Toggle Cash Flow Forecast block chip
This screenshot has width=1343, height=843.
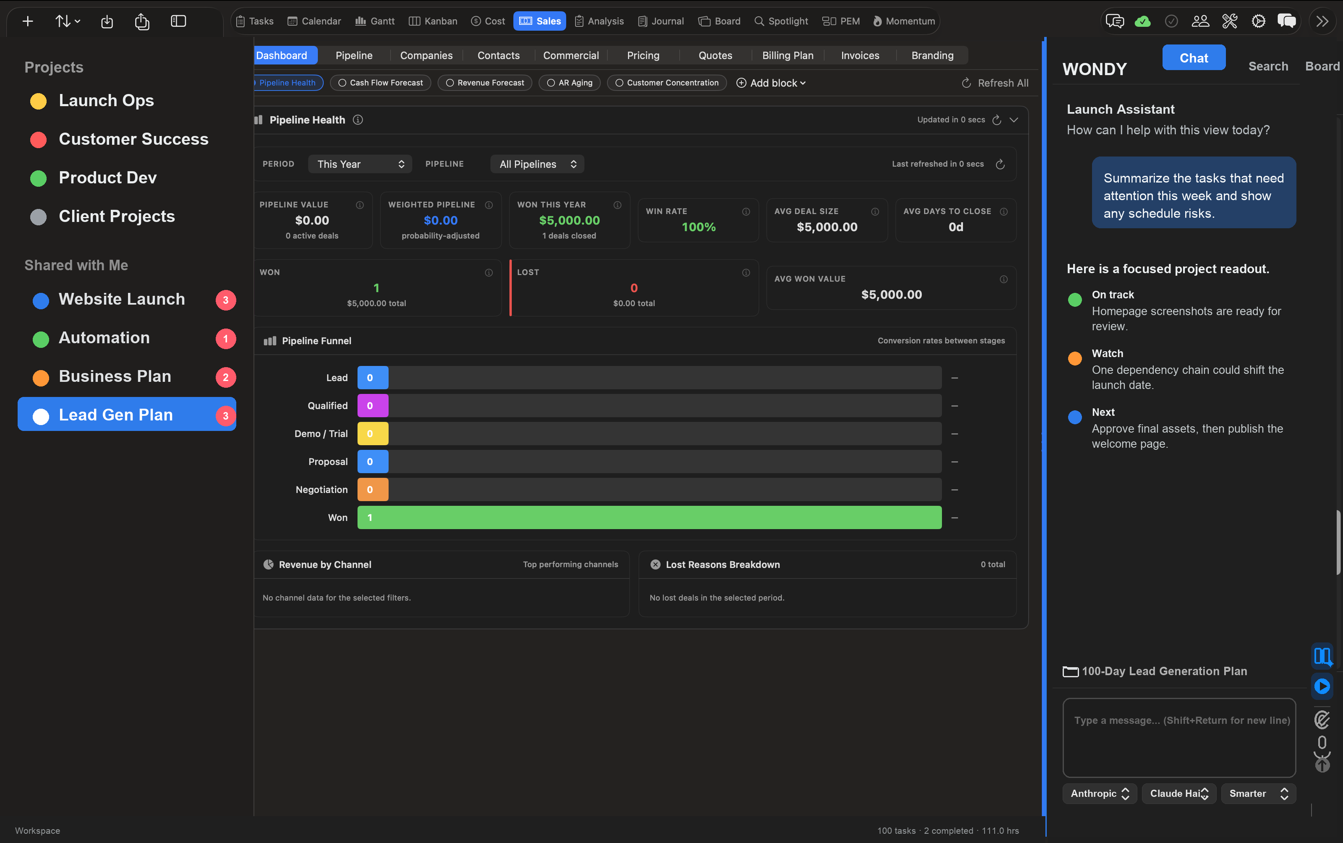tap(380, 83)
